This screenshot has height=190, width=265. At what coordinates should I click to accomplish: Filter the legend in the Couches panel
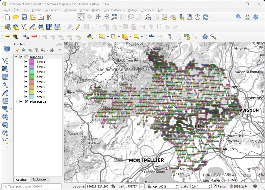click(36, 50)
